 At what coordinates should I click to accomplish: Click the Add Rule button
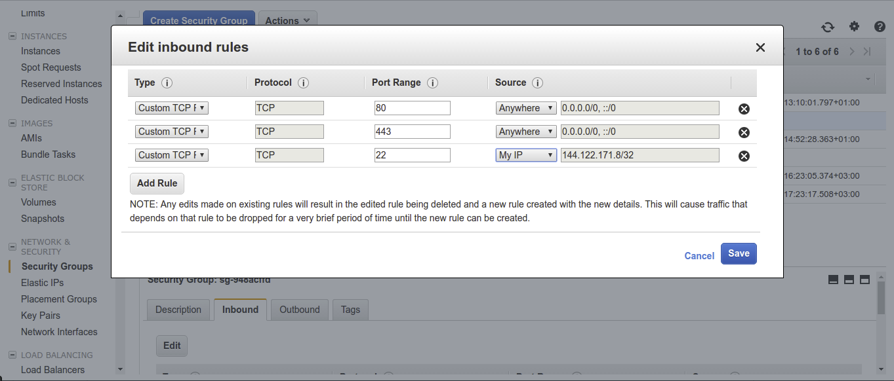(157, 183)
